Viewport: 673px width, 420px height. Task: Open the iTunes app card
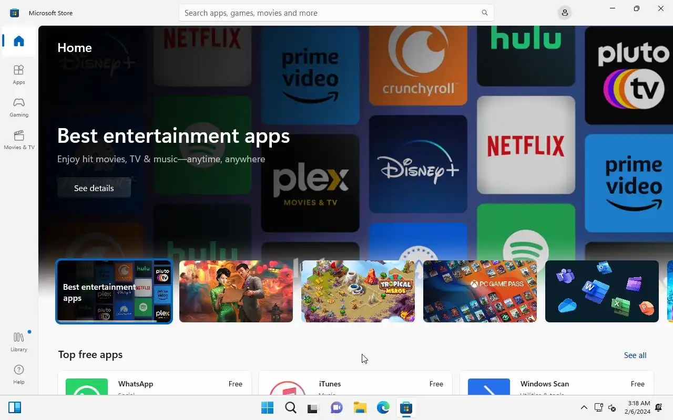(355, 383)
